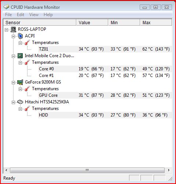Click the CPUID Hardware Monitor title bar icon
176x184 pixels.
6,7
